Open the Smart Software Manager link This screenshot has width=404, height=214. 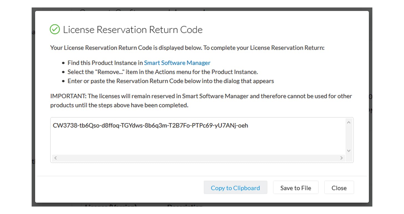177,63
